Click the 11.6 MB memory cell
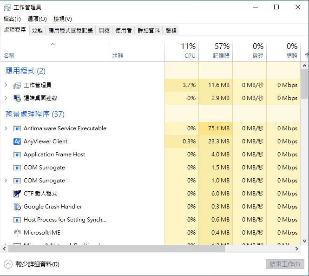309x276 pixels. point(216,85)
